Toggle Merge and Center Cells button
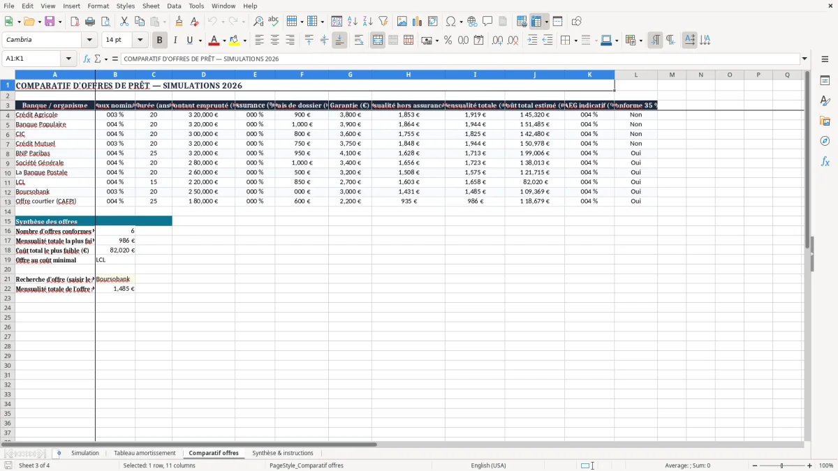This screenshot has height=471, width=838. (x=378, y=40)
